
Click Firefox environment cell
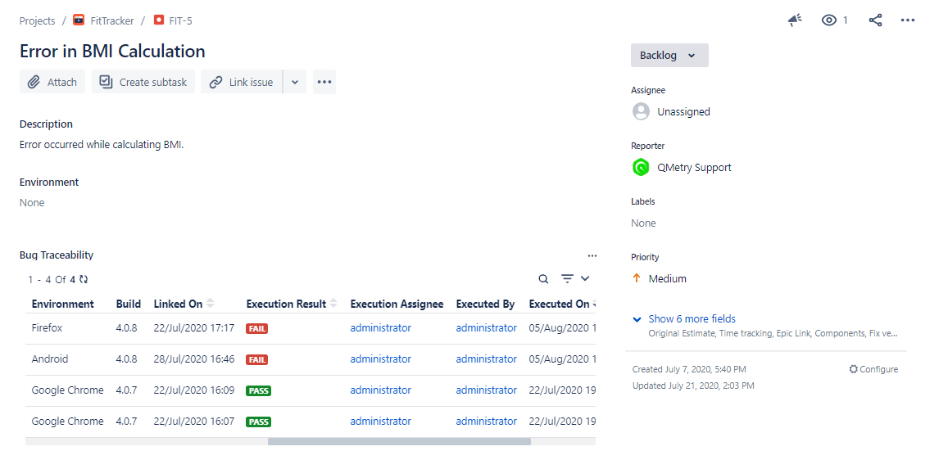(x=47, y=328)
